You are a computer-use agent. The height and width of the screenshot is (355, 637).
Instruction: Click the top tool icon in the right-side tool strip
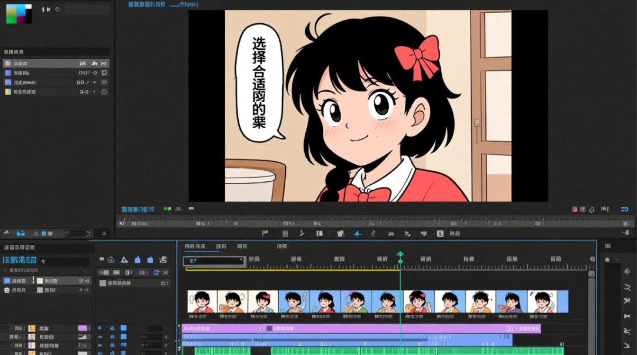pyautogui.click(x=627, y=271)
